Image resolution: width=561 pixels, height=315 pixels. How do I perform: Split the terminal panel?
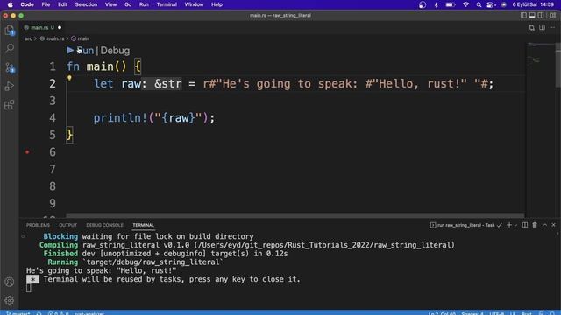click(525, 225)
